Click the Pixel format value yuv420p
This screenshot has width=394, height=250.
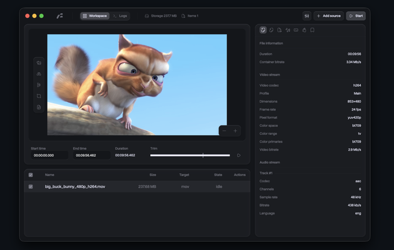point(355,117)
